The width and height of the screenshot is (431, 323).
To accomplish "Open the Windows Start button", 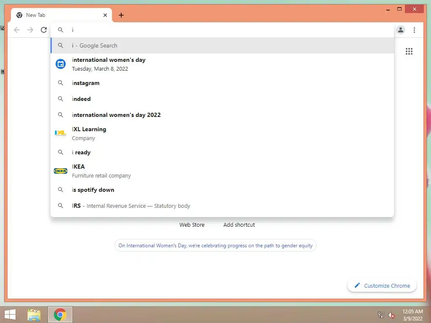I will [10, 315].
